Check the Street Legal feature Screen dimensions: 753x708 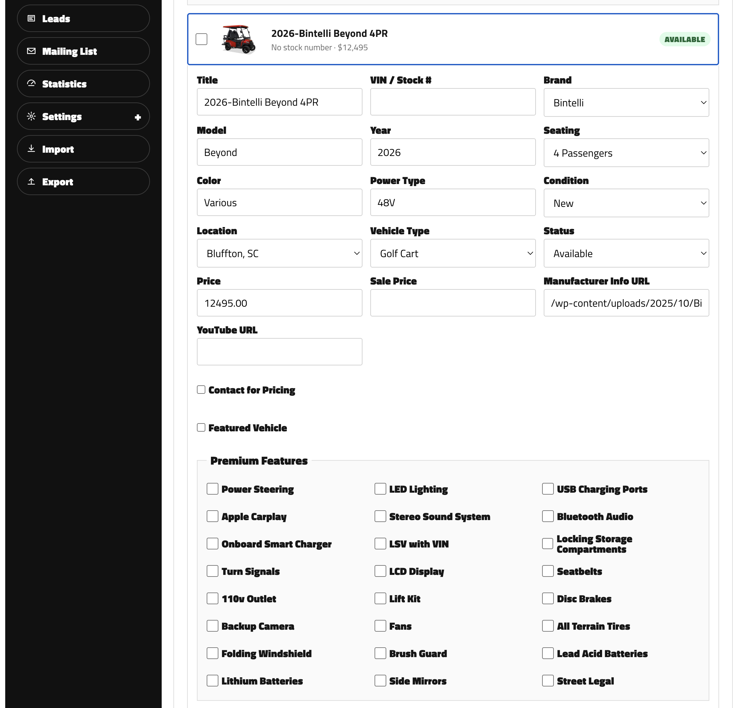[x=548, y=680]
